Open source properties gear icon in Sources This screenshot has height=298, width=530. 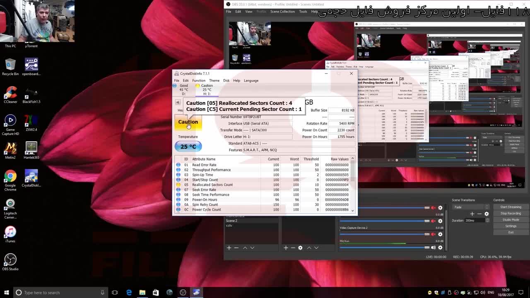click(300, 248)
